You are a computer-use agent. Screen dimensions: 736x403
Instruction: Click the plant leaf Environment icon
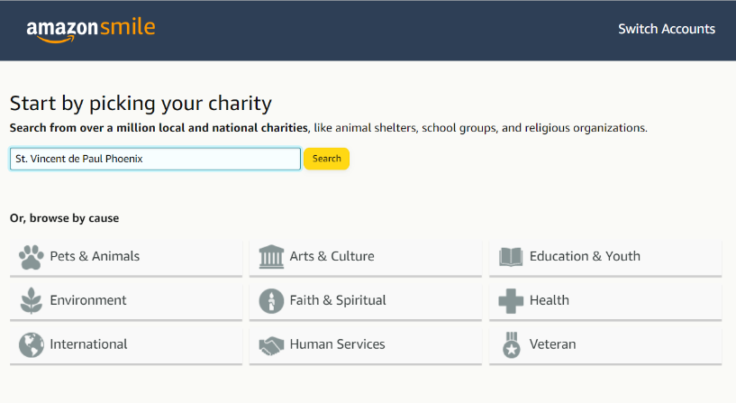tap(32, 300)
